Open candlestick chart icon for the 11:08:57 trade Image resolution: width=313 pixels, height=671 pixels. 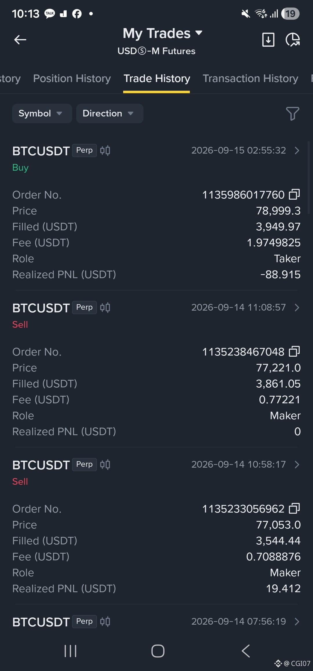click(105, 307)
